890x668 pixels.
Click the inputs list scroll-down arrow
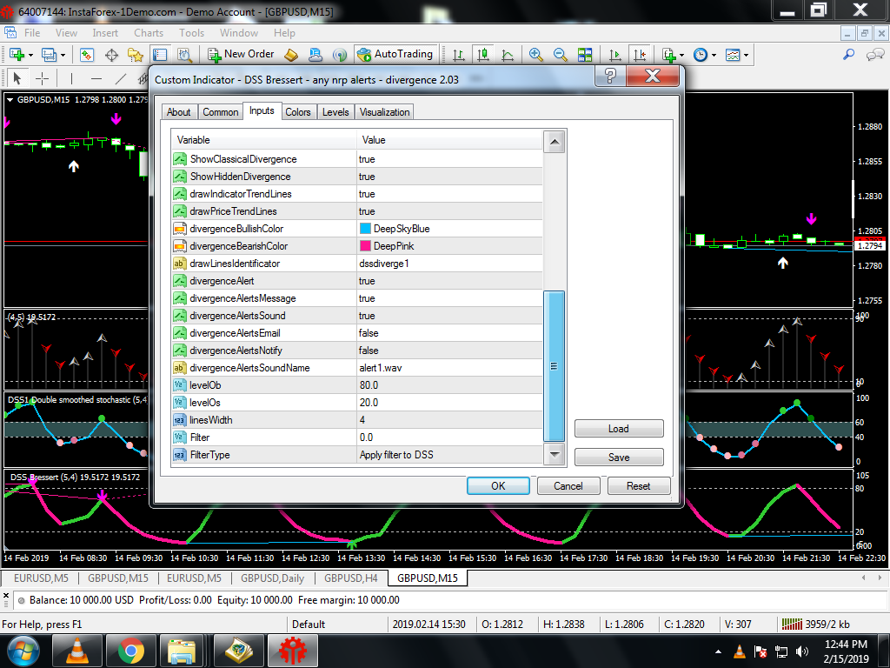coord(554,454)
